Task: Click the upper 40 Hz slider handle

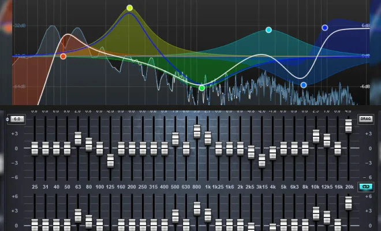Action: pos(57,148)
